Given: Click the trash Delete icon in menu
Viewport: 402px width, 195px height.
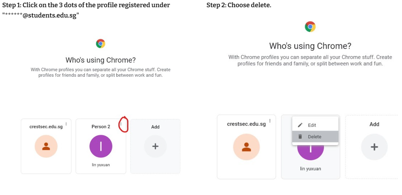Looking at the screenshot, I should tap(300, 137).
